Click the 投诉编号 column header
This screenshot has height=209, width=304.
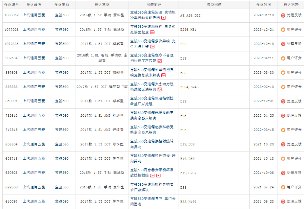(12, 4)
